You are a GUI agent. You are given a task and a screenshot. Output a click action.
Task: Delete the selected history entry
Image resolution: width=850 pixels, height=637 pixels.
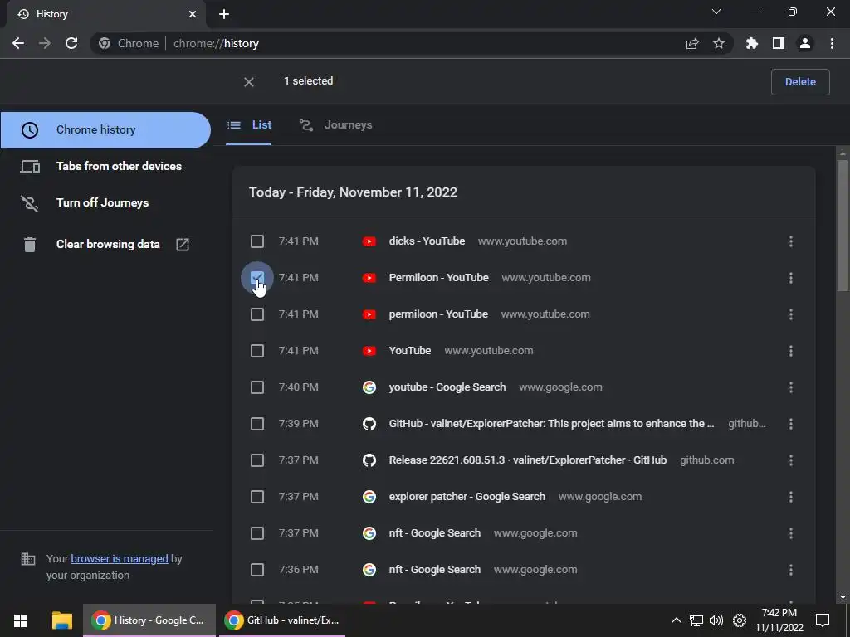(x=800, y=82)
